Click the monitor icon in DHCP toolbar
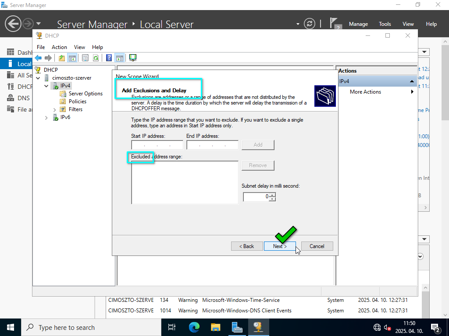The width and height of the screenshot is (449, 336). (133, 58)
